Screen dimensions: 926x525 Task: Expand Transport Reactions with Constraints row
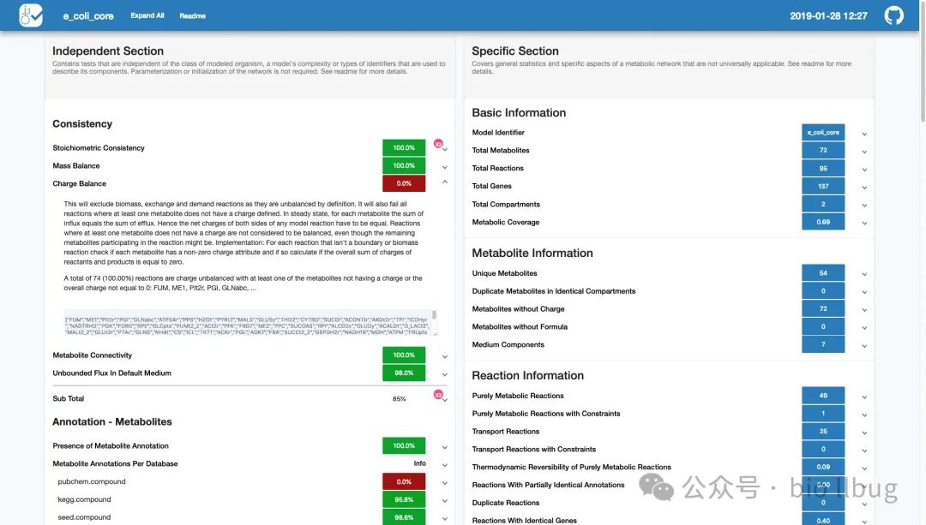pos(864,450)
